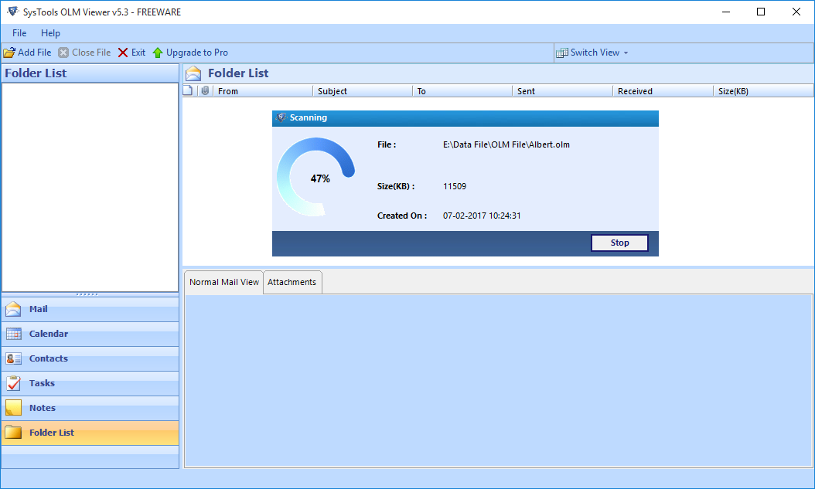Click the Calendar icon in sidebar

pos(13,334)
